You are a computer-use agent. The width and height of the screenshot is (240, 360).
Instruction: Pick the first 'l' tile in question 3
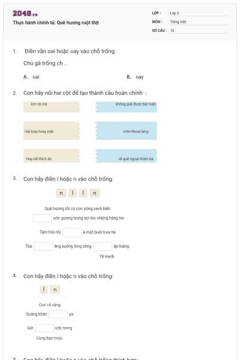click(x=73, y=193)
